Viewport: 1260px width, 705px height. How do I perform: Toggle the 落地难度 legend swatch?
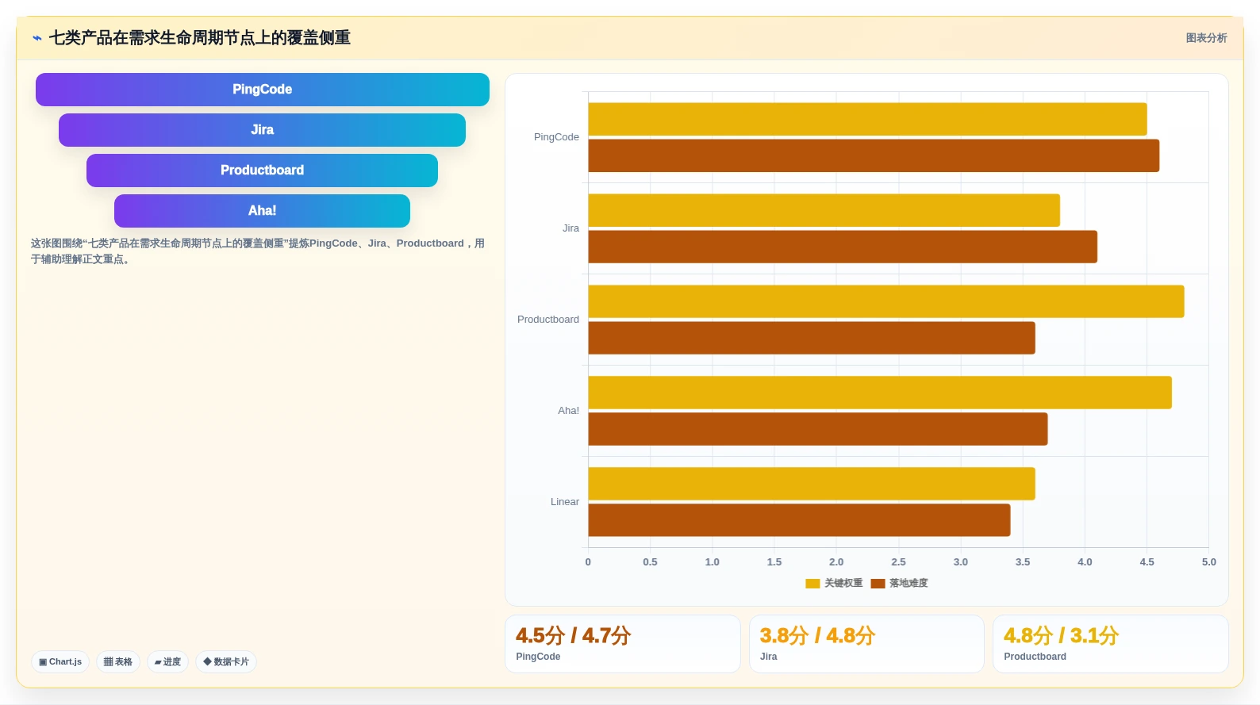[x=878, y=584]
